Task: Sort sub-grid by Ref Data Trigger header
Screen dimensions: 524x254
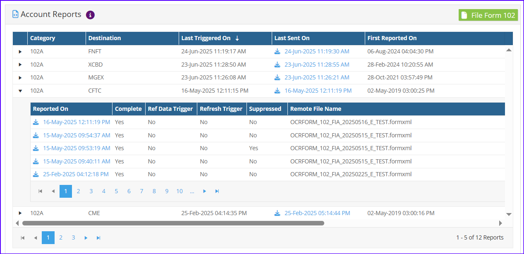Action: click(170, 109)
